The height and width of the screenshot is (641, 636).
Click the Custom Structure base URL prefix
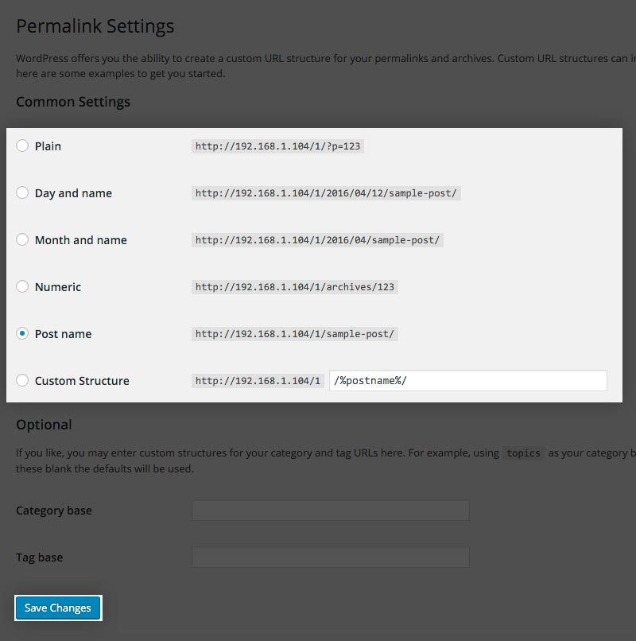[x=258, y=381]
